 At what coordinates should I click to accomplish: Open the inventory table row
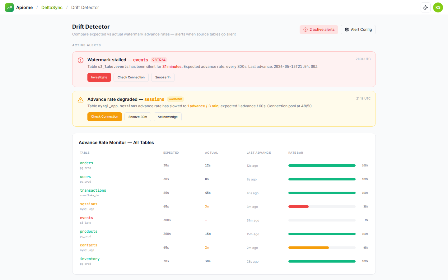[224, 261]
